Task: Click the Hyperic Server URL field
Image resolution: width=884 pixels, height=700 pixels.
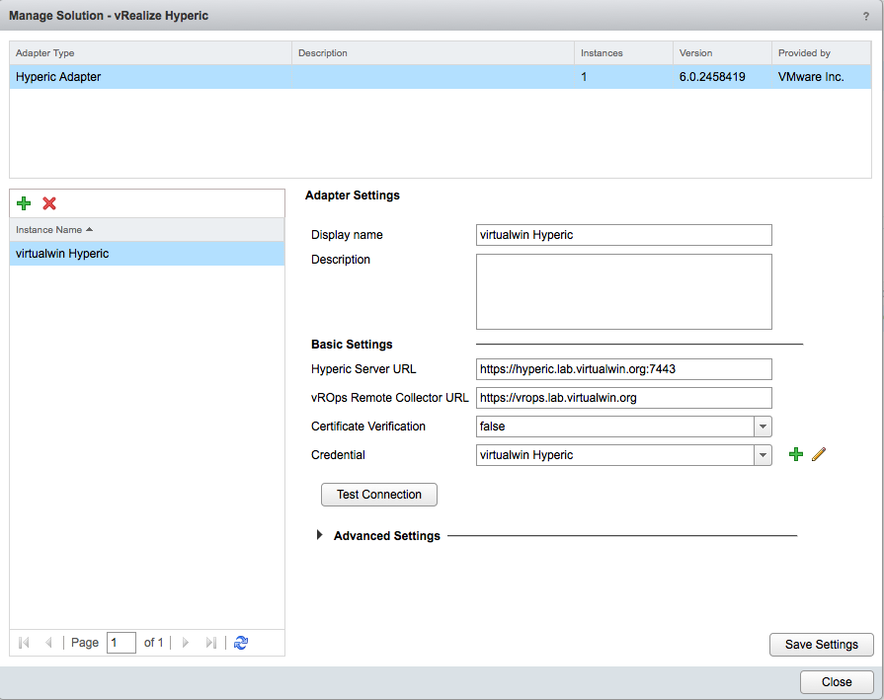Action: pos(624,369)
